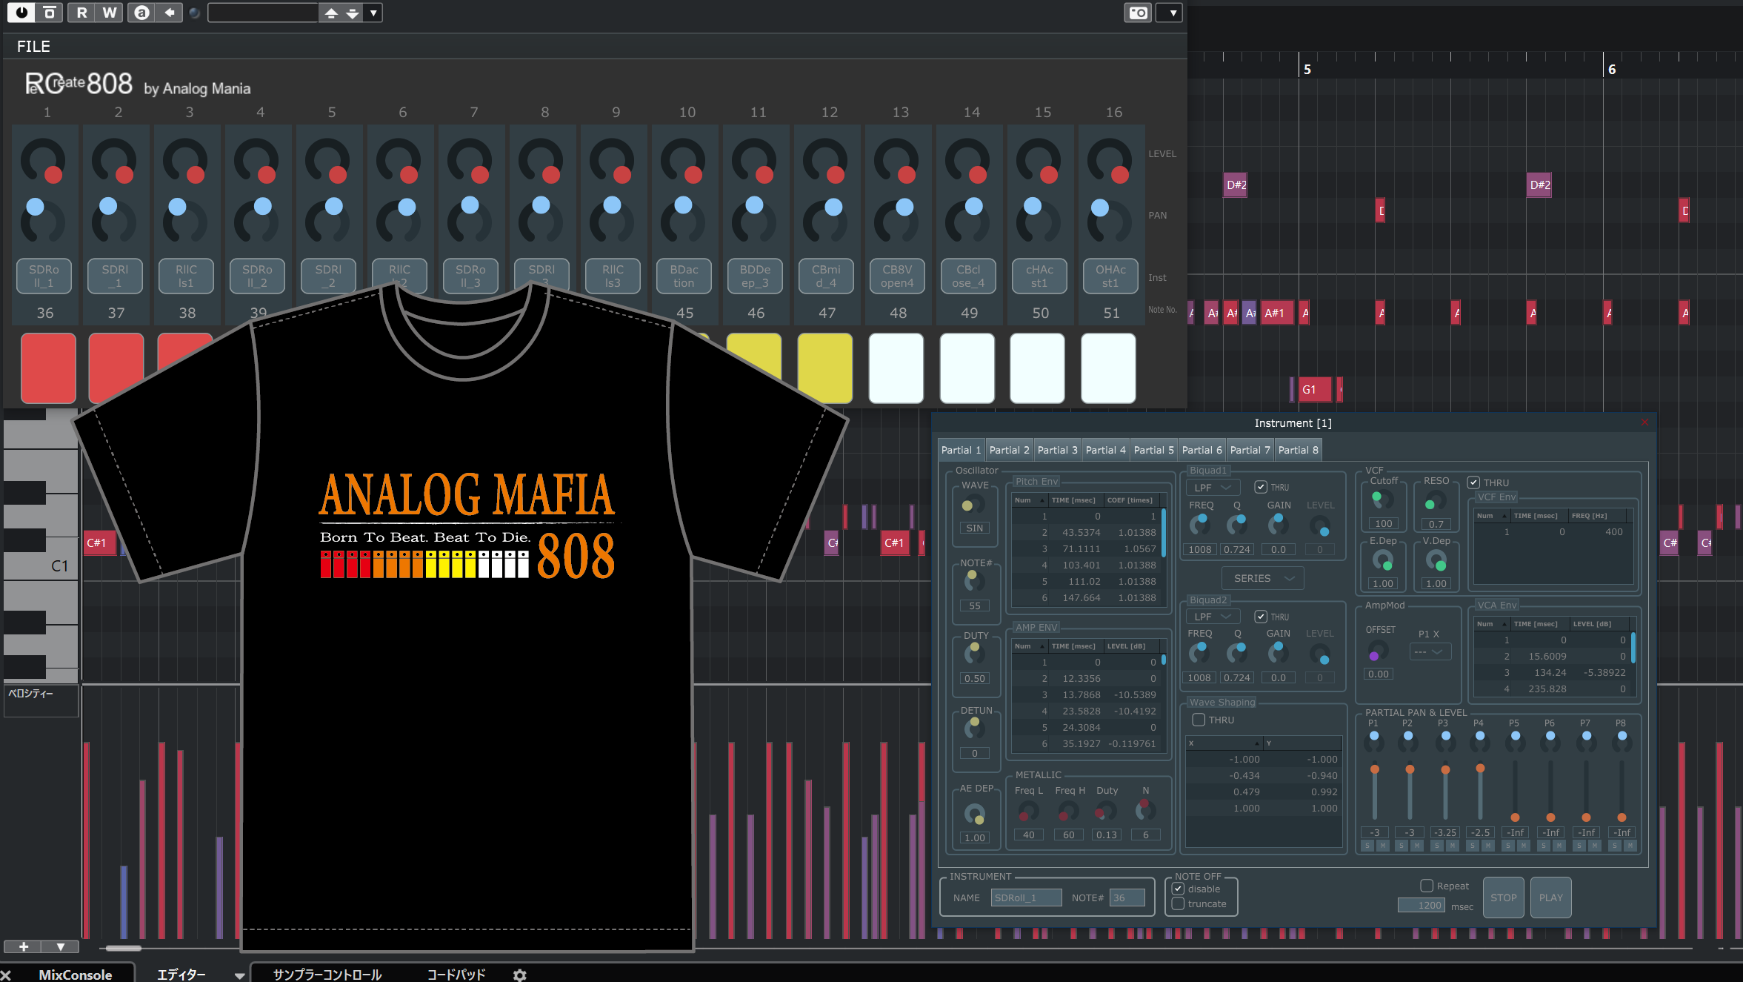Click the CB8Vopen4 instrument button
The width and height of the screenshot is (1743, 982).
897,276
